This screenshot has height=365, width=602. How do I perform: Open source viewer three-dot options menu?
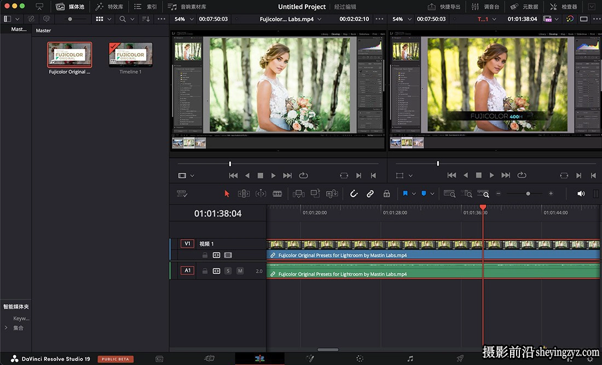tap(379, 19)
